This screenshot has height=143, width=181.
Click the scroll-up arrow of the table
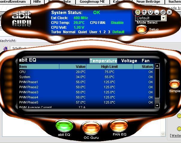[157, 66]
